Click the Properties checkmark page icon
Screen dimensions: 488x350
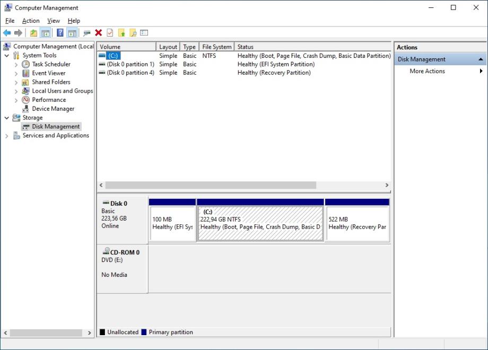110,33
